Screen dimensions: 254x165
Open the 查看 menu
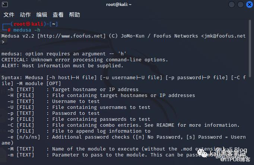(58, 15)
